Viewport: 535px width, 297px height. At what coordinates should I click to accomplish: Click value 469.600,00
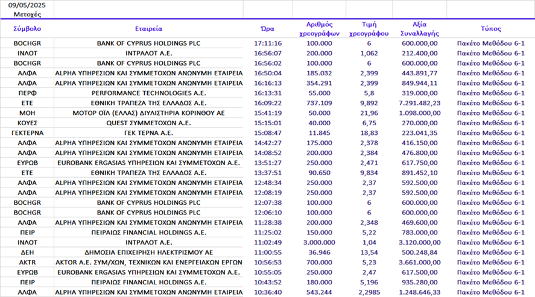tap(420, 222)
